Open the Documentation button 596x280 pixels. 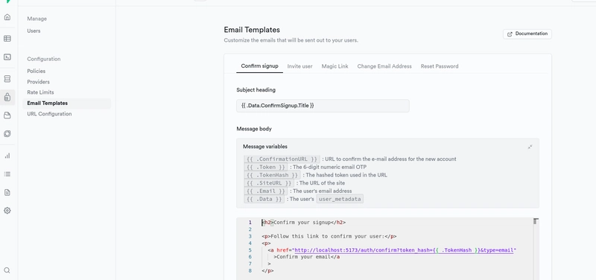point(527,34)
